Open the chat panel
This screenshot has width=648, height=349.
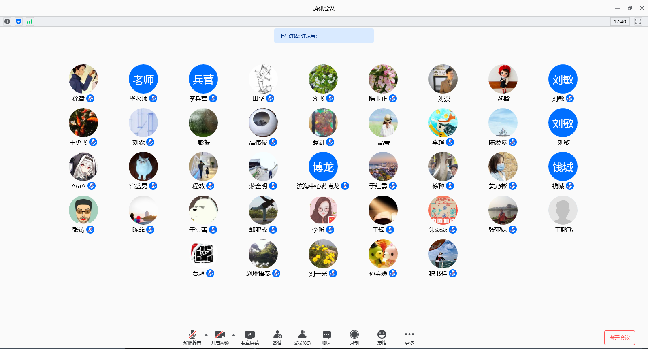pos(327,337)
